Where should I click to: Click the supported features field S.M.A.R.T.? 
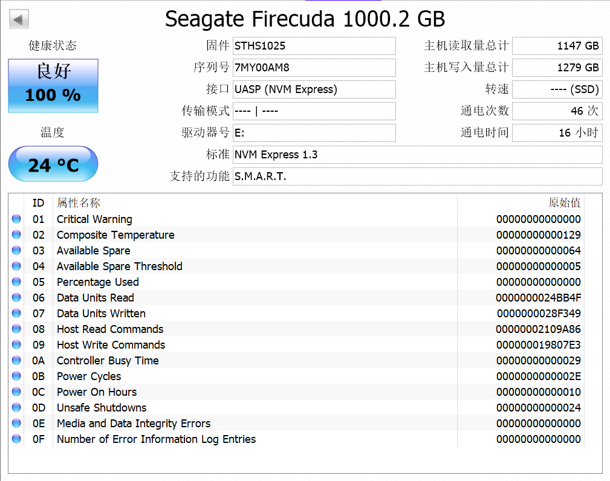pos(417,176)
